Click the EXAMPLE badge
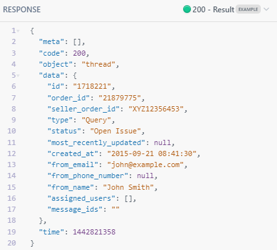The image size is (277, 250). coord(248,10)
